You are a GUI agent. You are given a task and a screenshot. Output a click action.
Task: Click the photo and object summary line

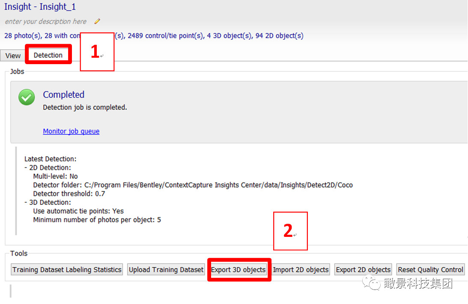[154, 36]
